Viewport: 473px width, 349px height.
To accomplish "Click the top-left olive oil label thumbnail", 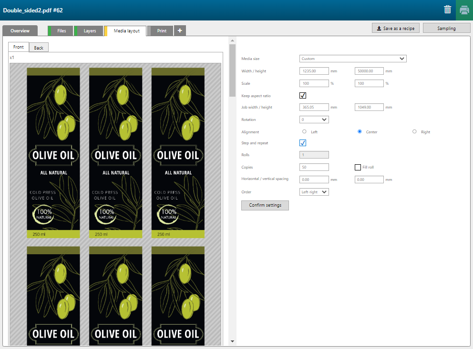I will click(53, 152).
